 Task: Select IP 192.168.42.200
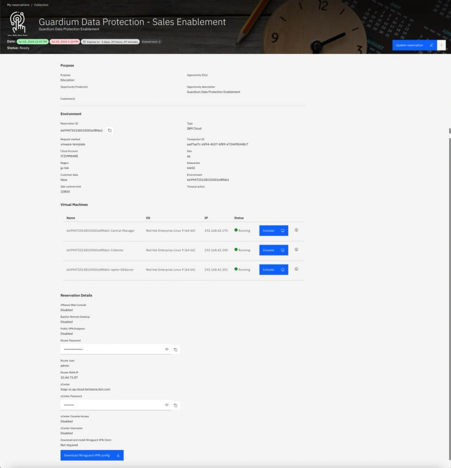click(216, 250)
